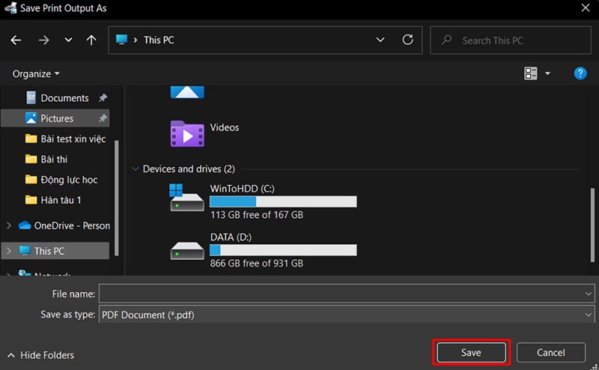Click the printer icon in title bar
The width and height of the screenshot is (599, 370).
click(10, 8)
